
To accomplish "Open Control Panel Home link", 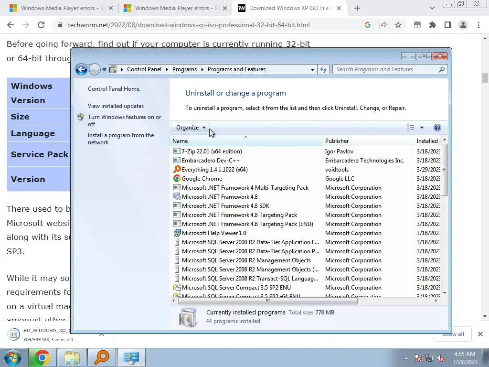I will click(x=114, y=88).
